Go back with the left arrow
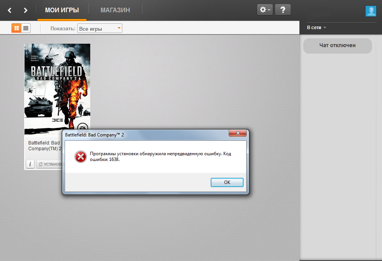This screenshot has height=261, width=382. pyautogui.click(x=10, y=10)
